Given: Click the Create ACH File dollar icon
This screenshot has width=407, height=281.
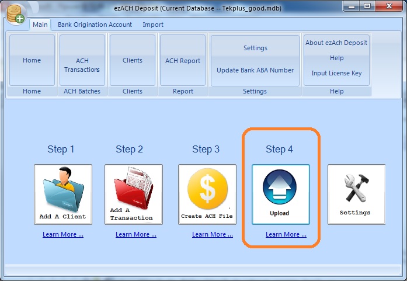Looking at the screenshot, I should (x=207, y=194).
